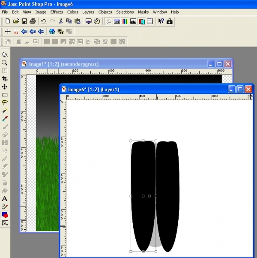This screenshot has width=257, height=258.
Task: Click the web globe icon
Action: click(52, 31)
